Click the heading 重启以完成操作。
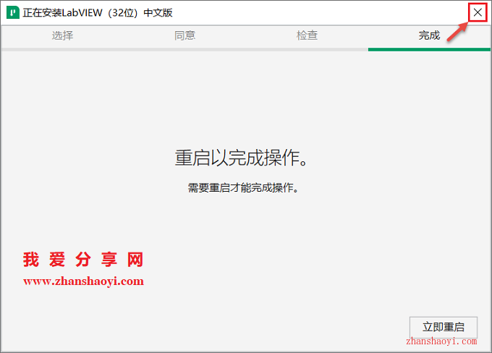 [241, 158]
